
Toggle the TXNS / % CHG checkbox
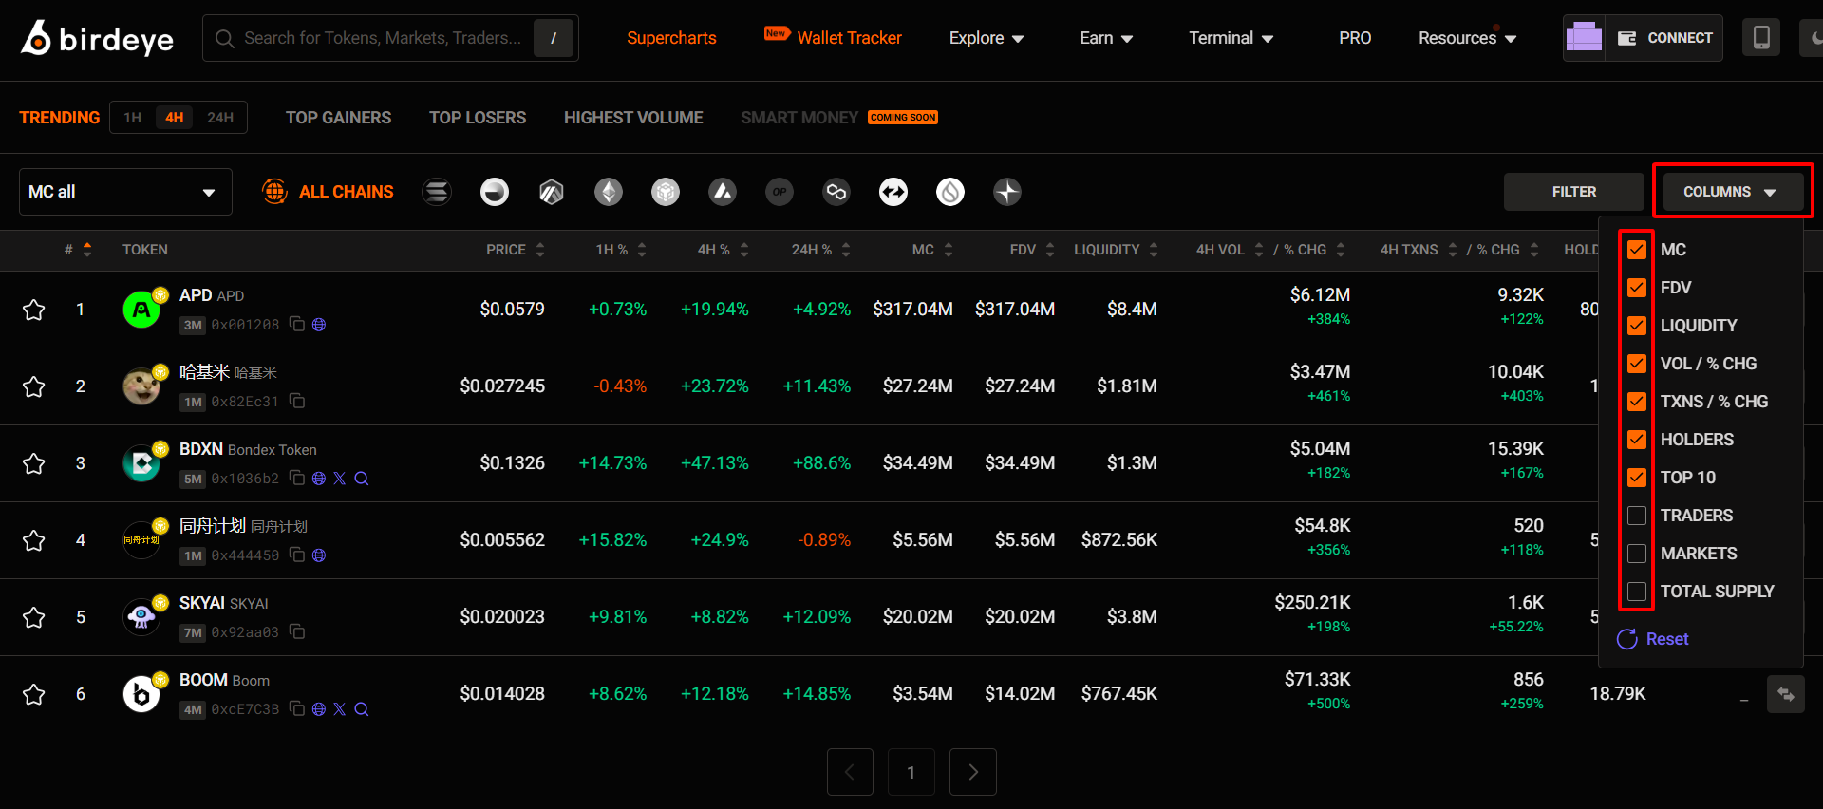pyautogui.click(x=1637, y=402)
